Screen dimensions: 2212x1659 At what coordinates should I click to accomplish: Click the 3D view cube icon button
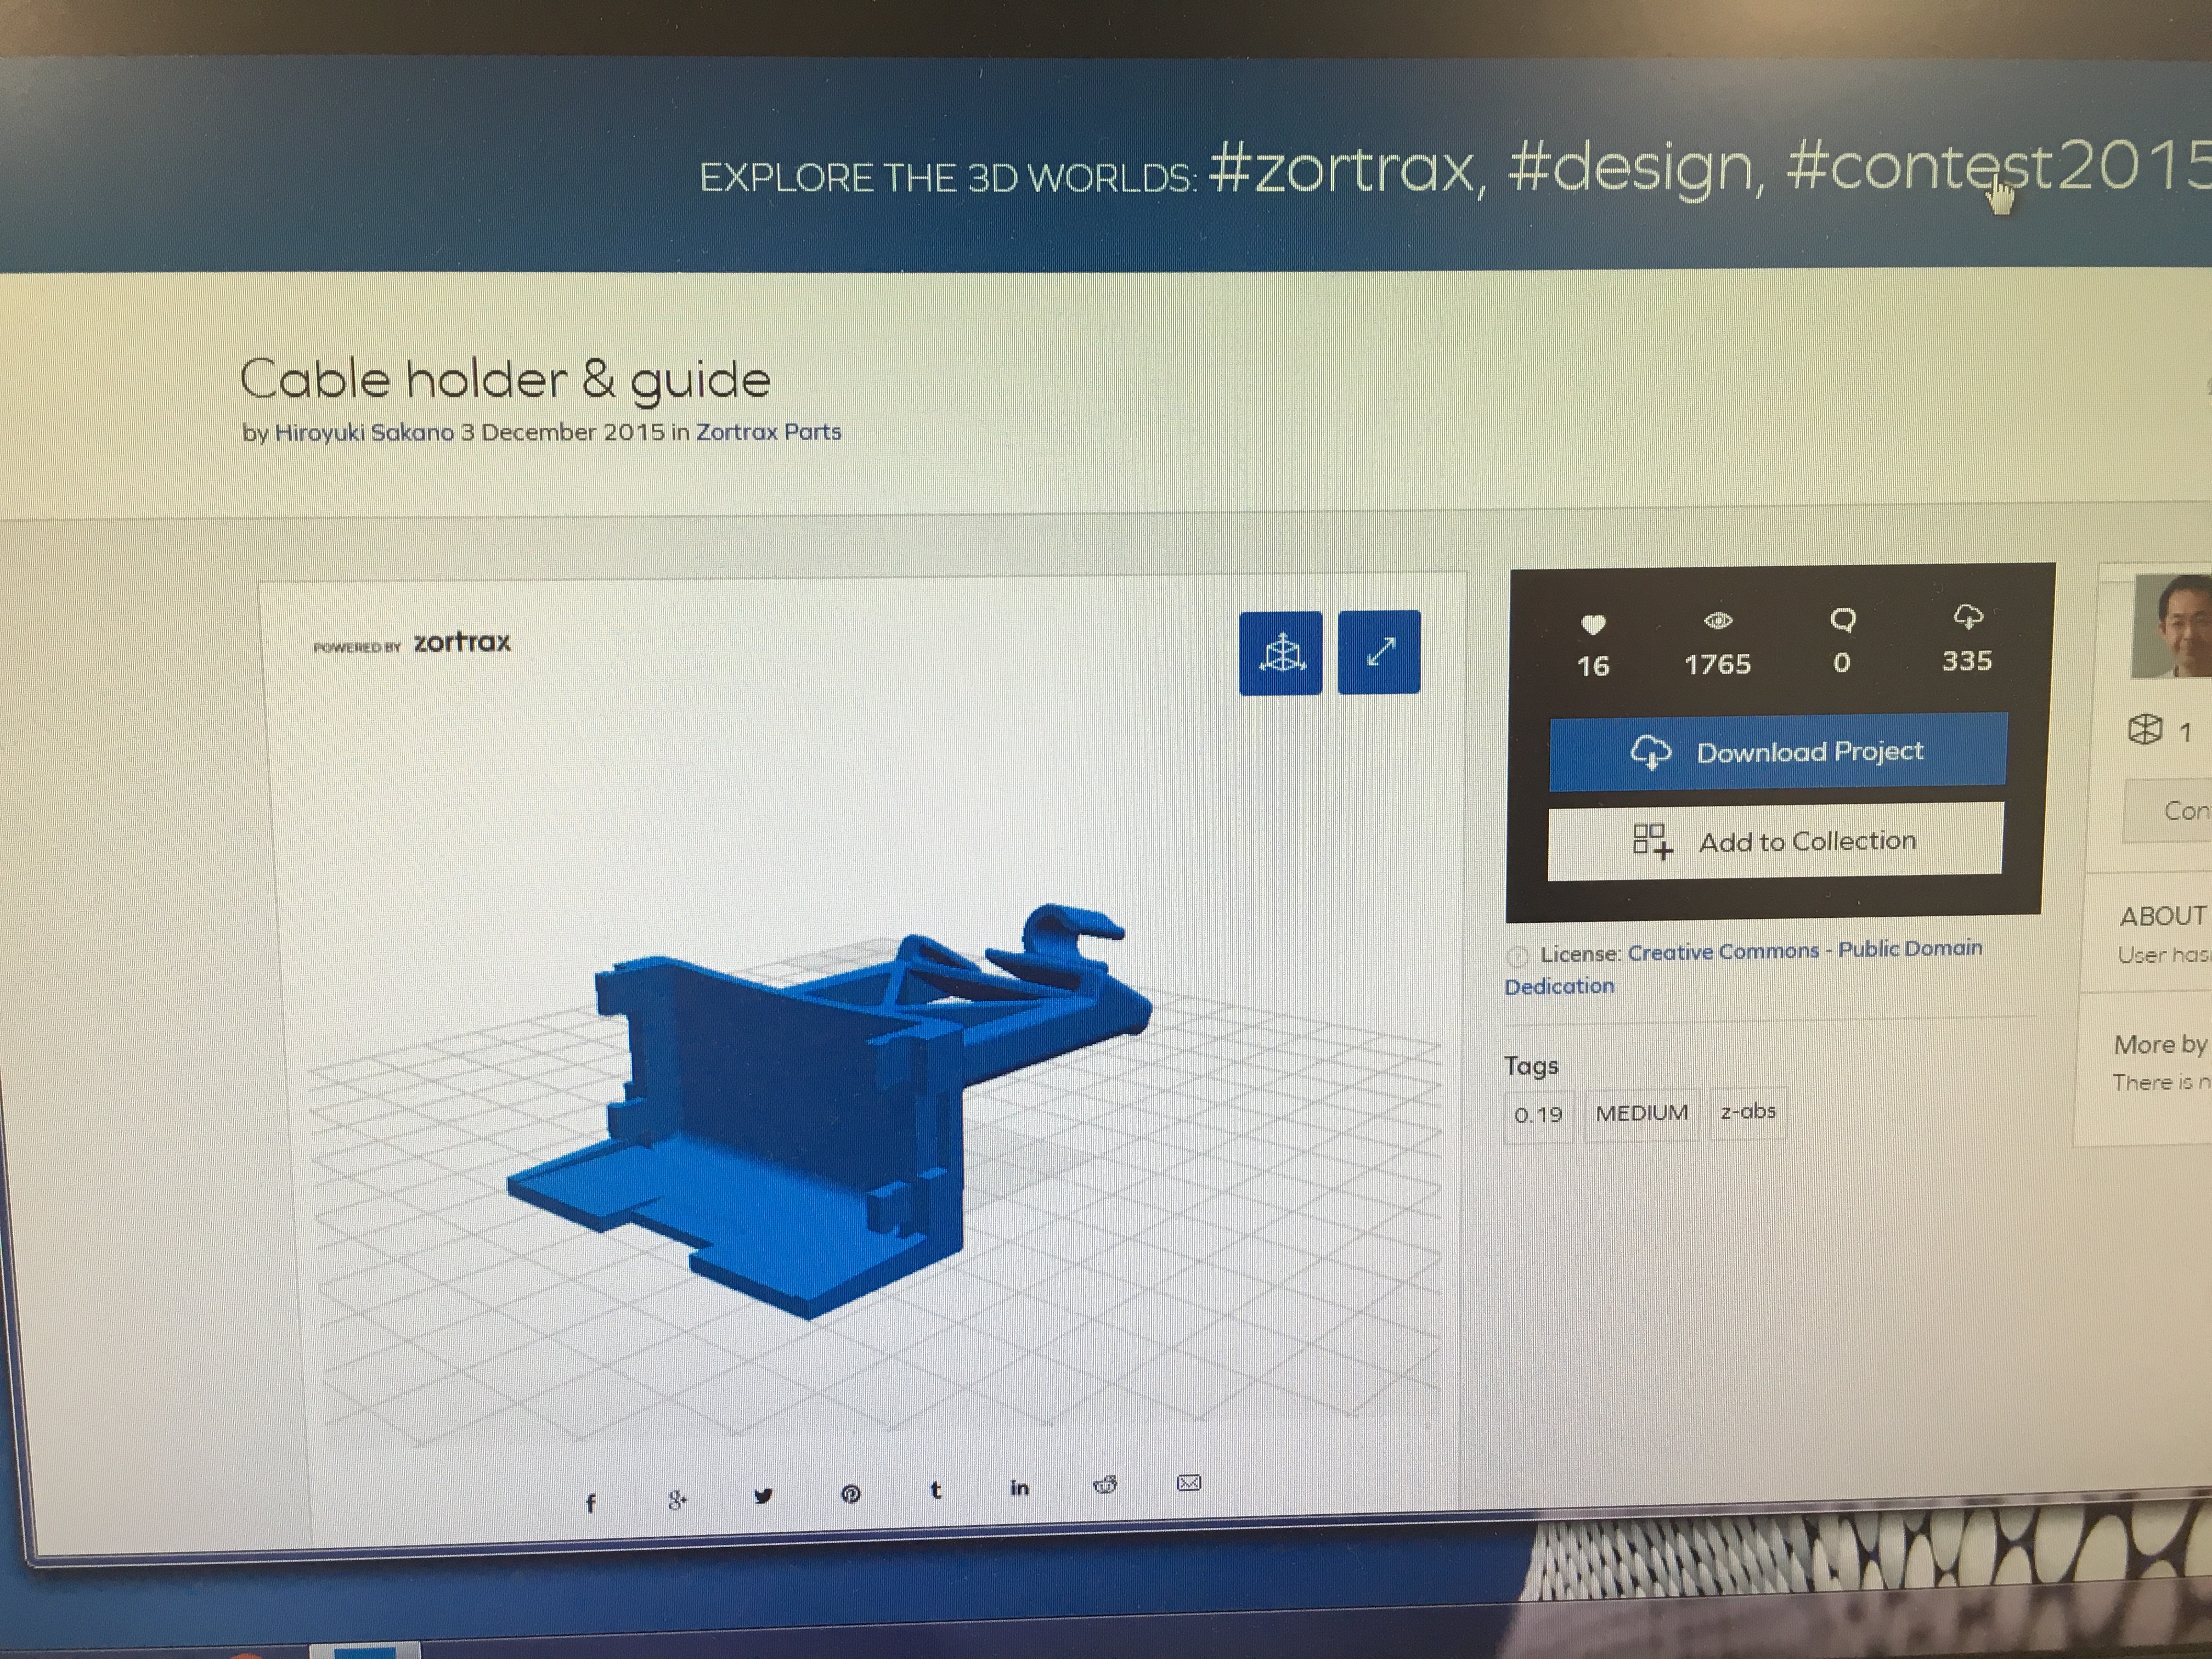coord(1280,653)
